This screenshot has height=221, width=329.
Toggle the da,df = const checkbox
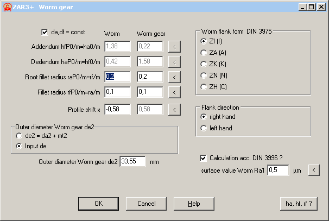coord(45,32)
